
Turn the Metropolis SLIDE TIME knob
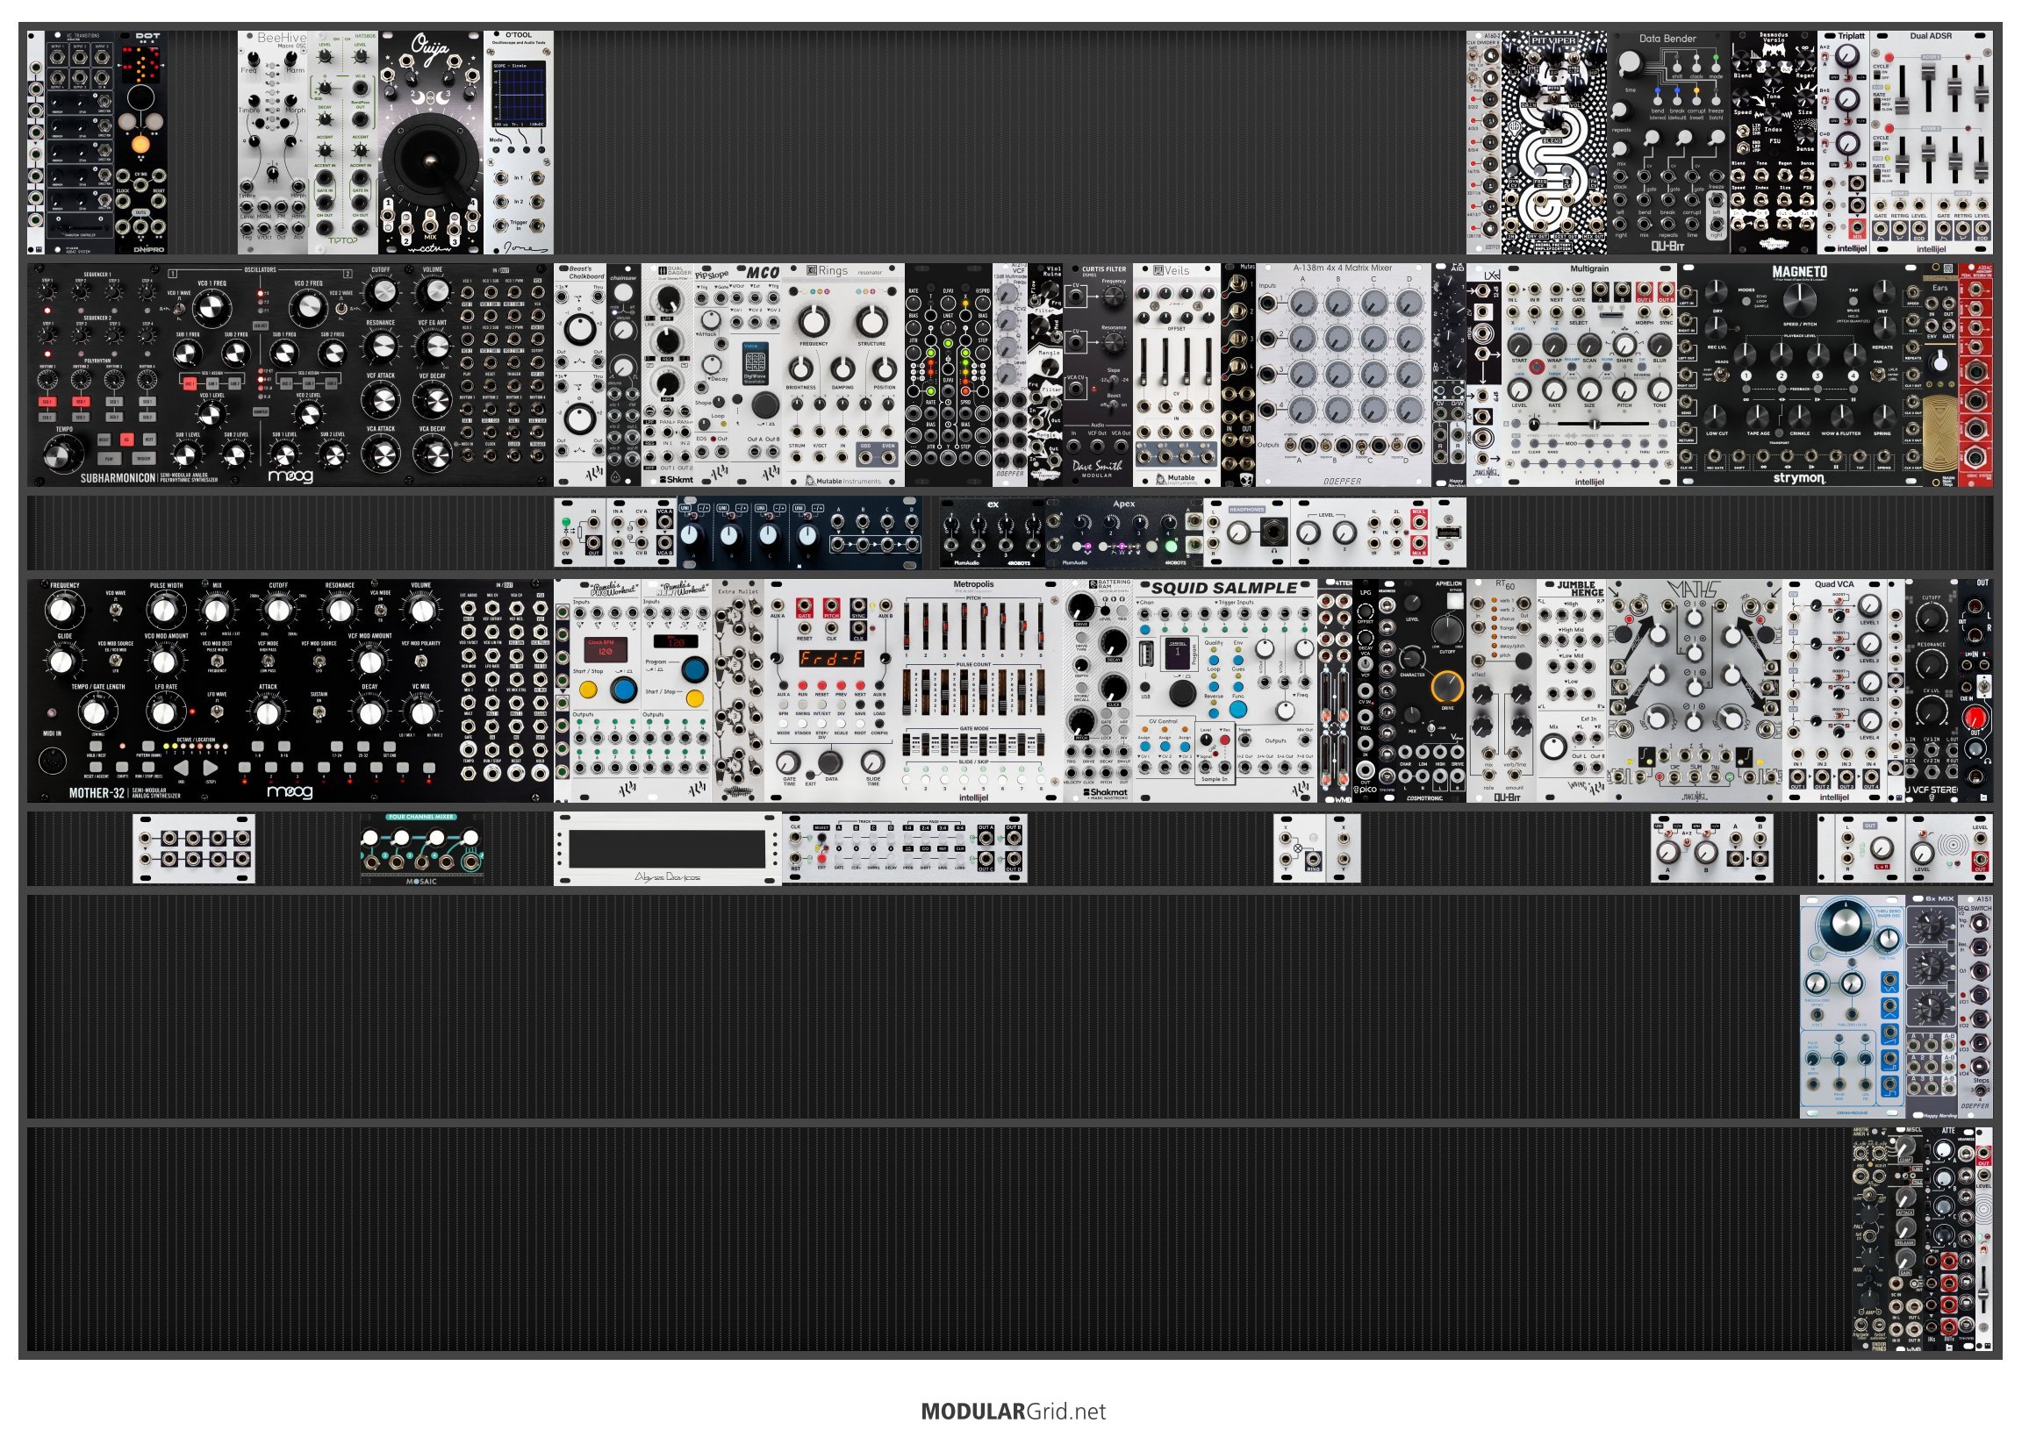(872, 762)
